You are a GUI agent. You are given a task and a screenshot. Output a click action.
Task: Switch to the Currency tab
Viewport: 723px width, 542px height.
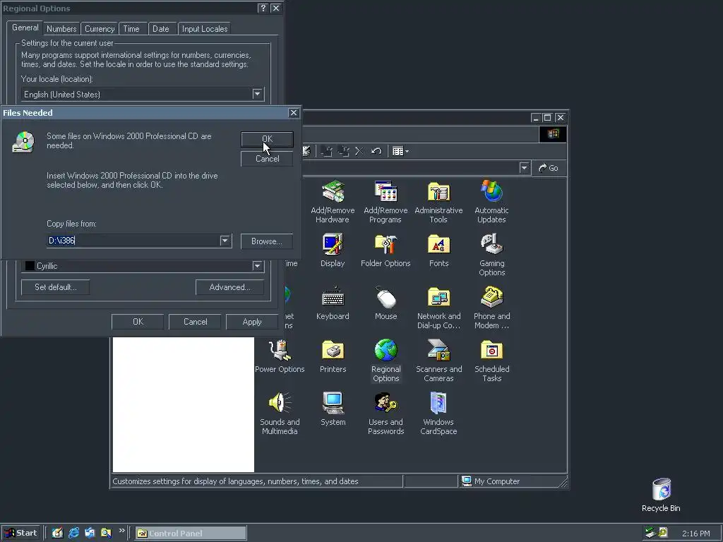click(99, 28)
